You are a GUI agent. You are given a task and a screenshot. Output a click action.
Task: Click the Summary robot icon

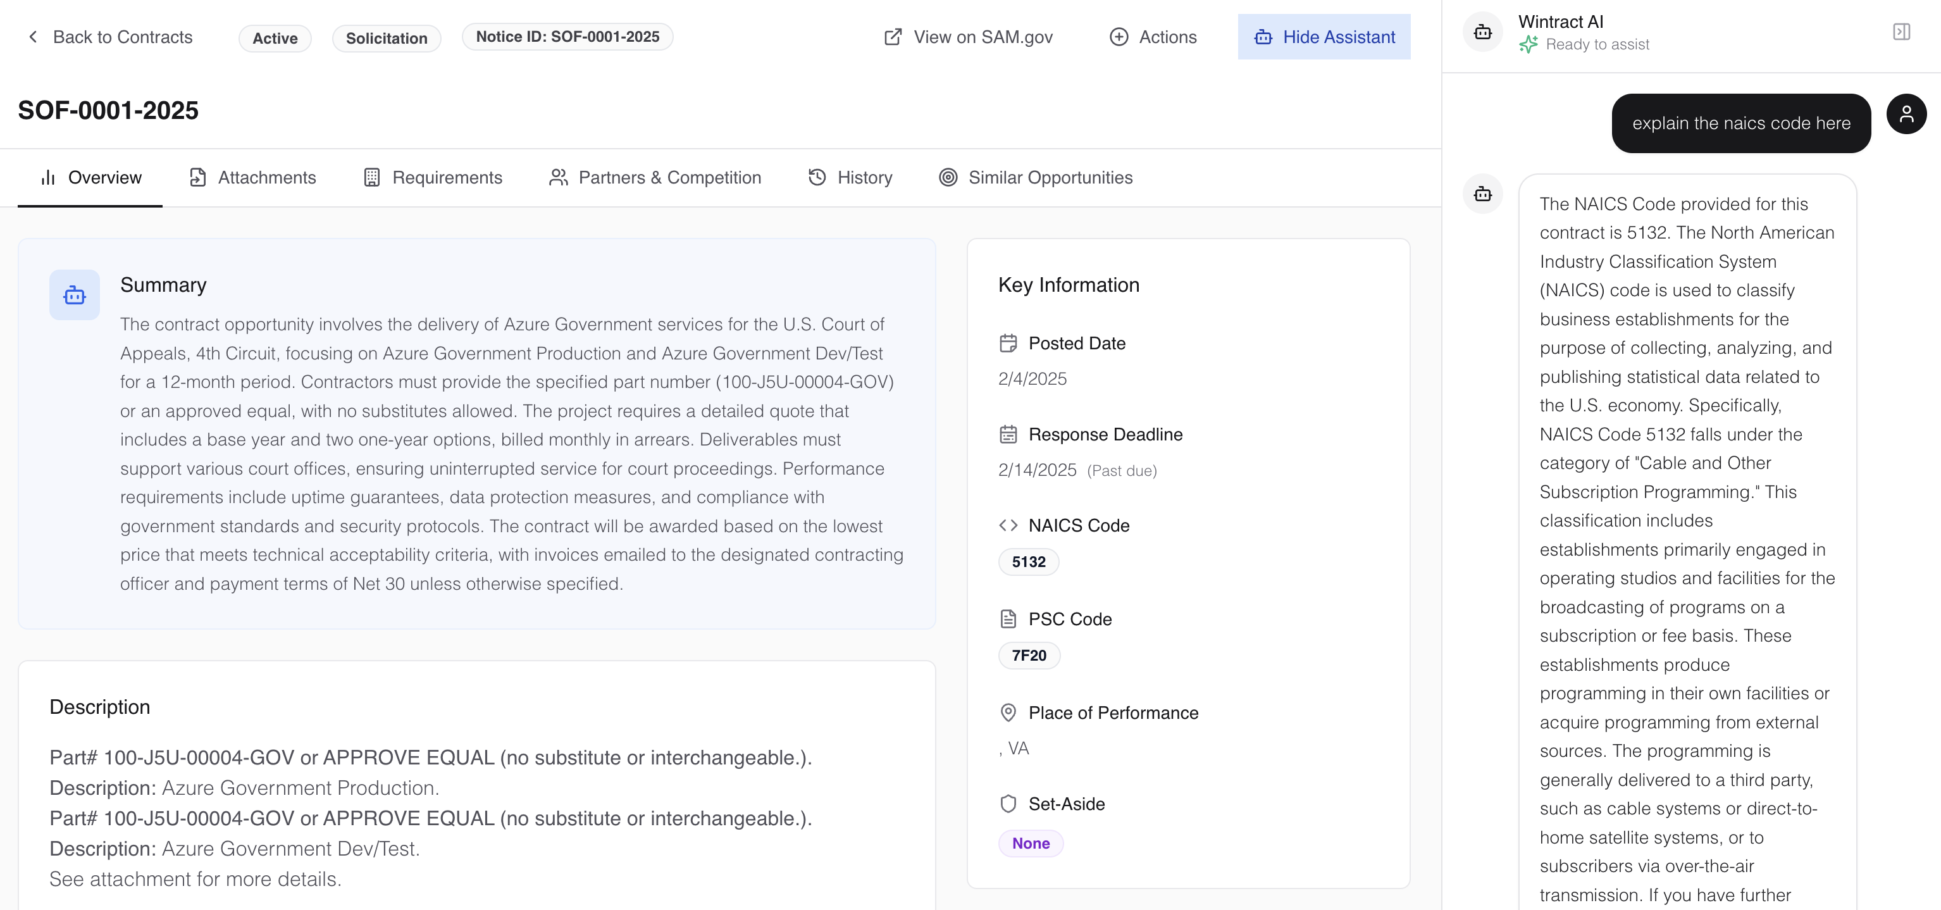[75, 295]
